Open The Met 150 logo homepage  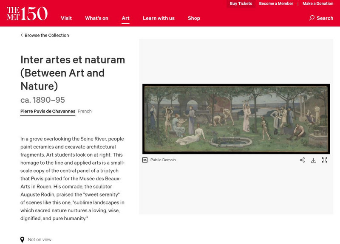[27, 14]
